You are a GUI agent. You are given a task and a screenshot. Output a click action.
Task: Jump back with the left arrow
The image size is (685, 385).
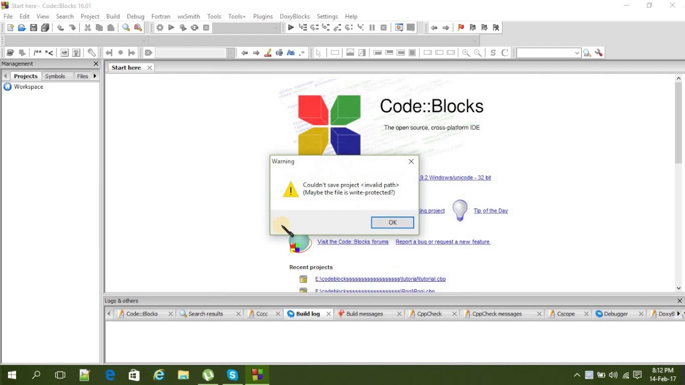(x=434, y=28)
